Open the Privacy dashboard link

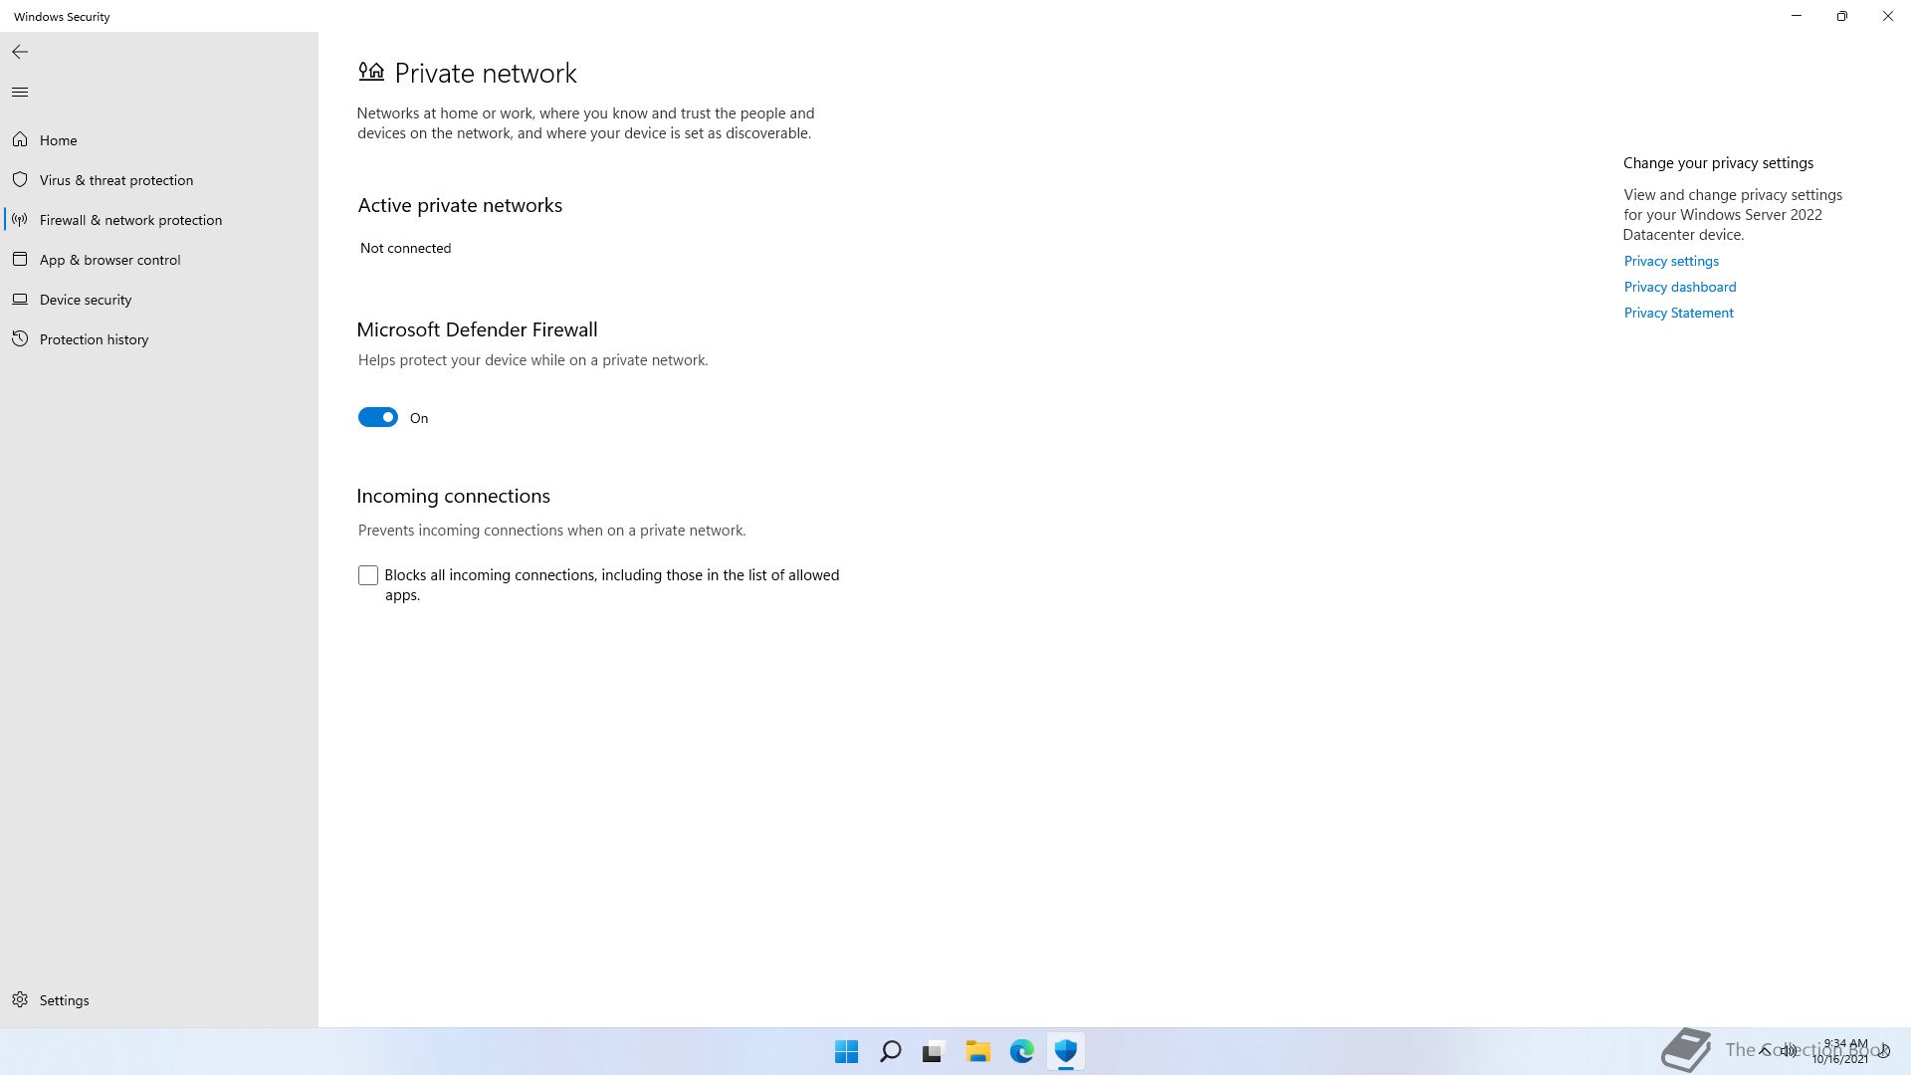[1680, 287]
